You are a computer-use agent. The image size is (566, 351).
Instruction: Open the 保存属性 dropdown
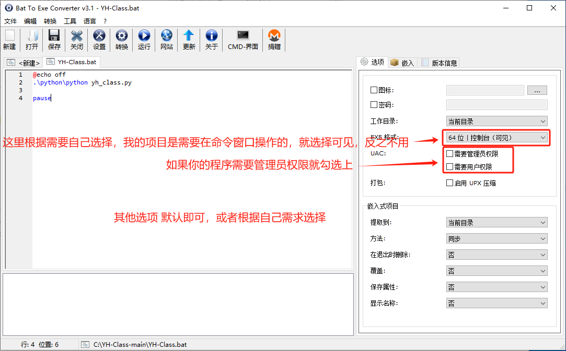pos(496,287)
